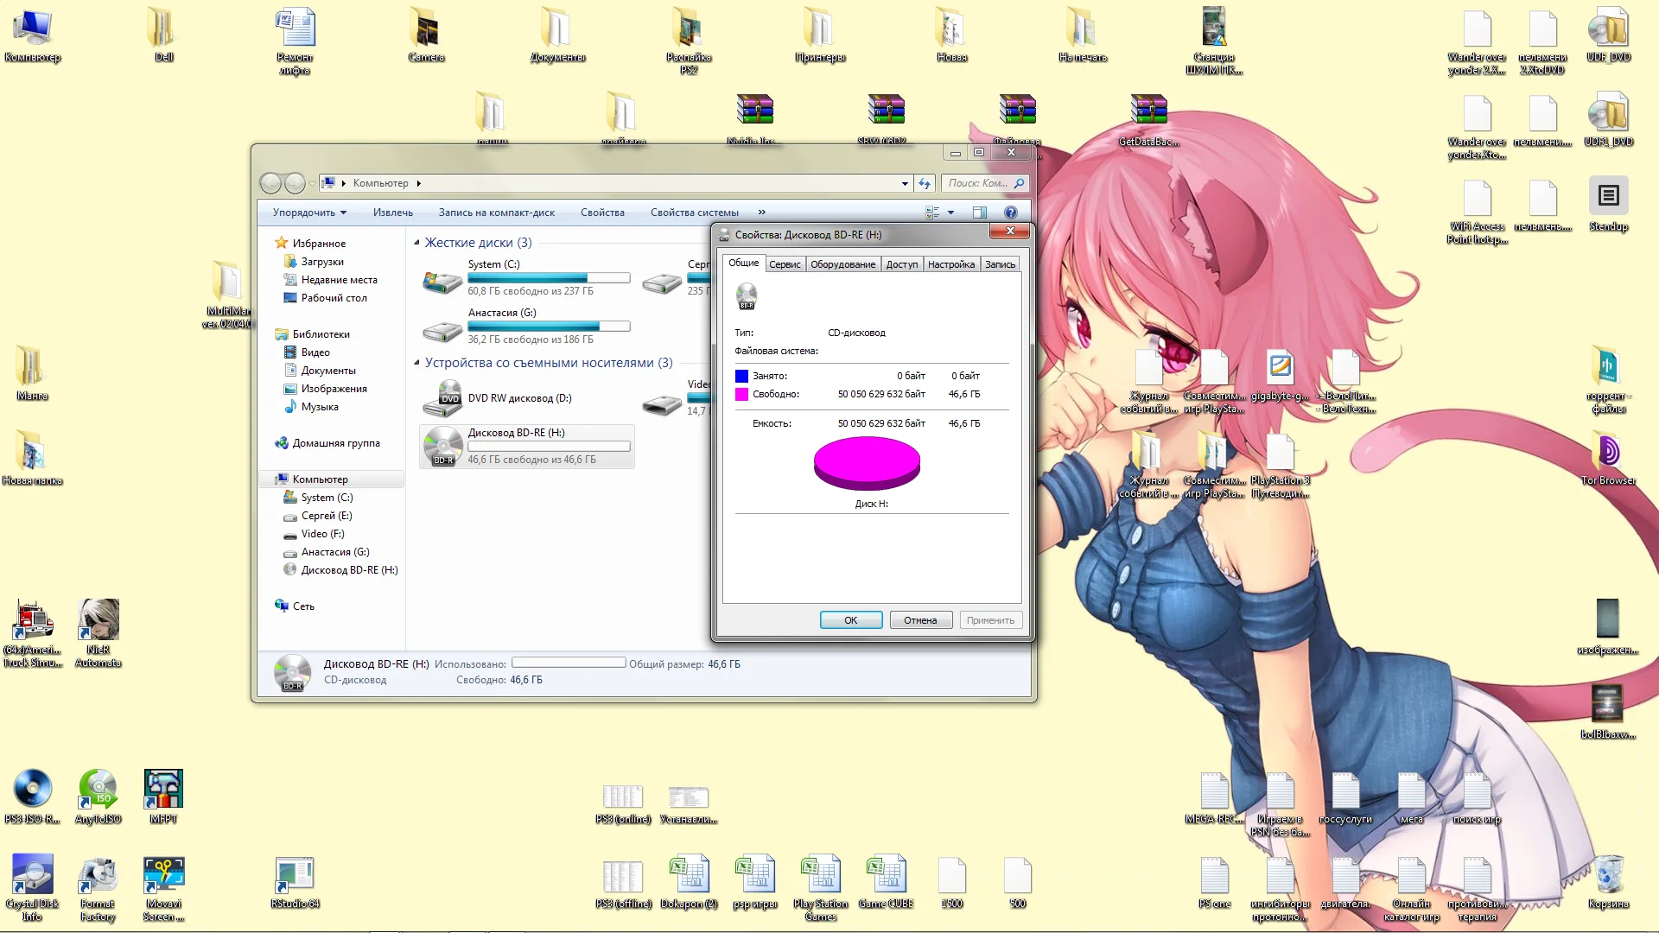This screenshot has height=933, width=1659.
Task: Collapse the removable media devices group
Action: [416, 363]
